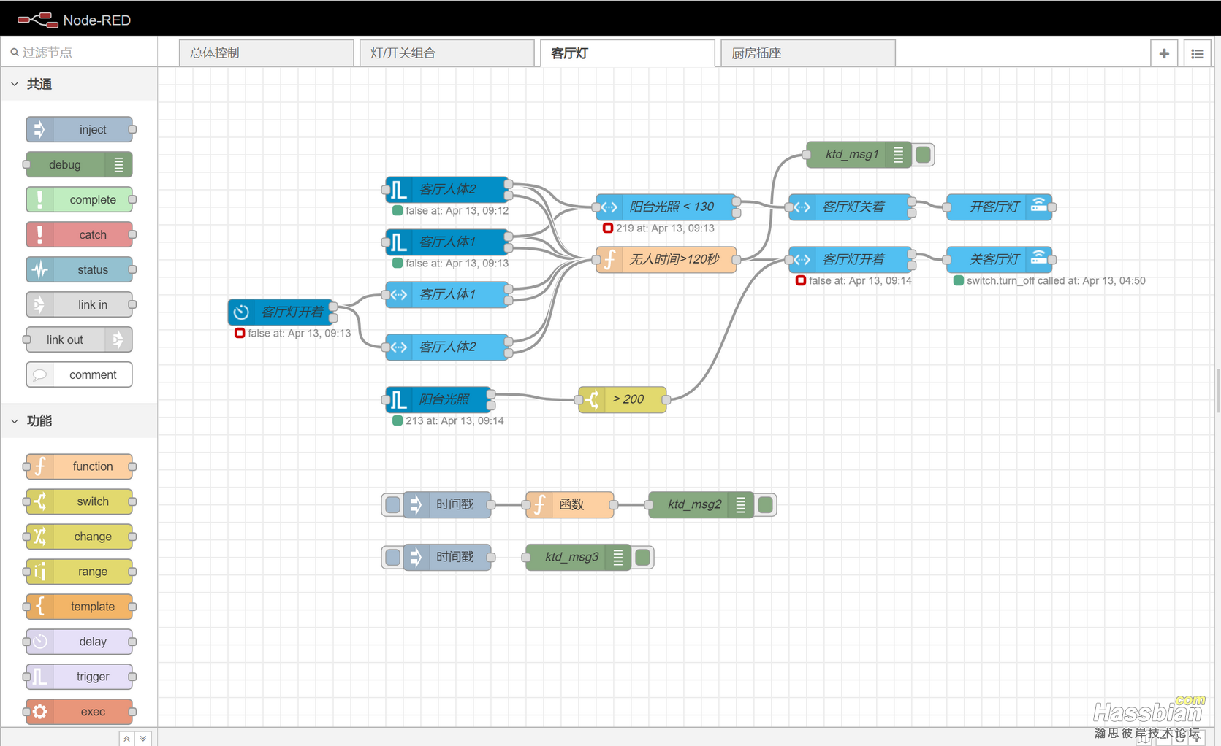The width and height of the screenshot is (1221, 746).
Task: Choose the exec node in palette
Action: click(x=79, y=712)
